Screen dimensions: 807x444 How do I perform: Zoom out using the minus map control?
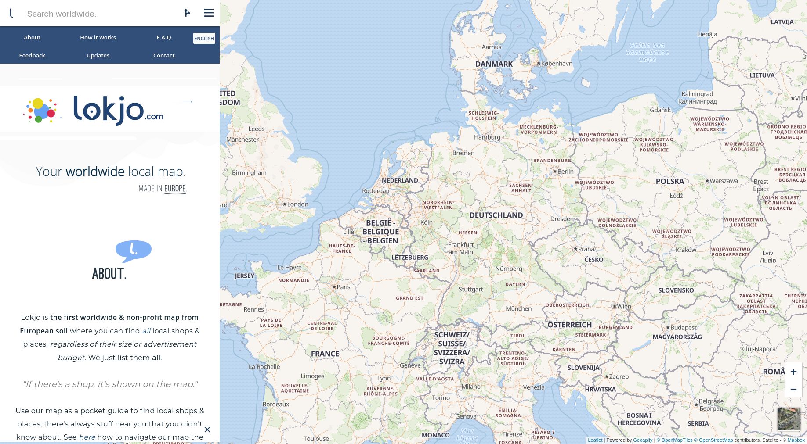794,389
